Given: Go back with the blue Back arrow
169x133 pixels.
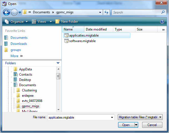Looking at the screenshot, I should coord(6,12).
